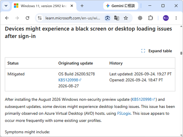Open the ChatGPT extension icon
183x137 pixels.
click(140, 18)
